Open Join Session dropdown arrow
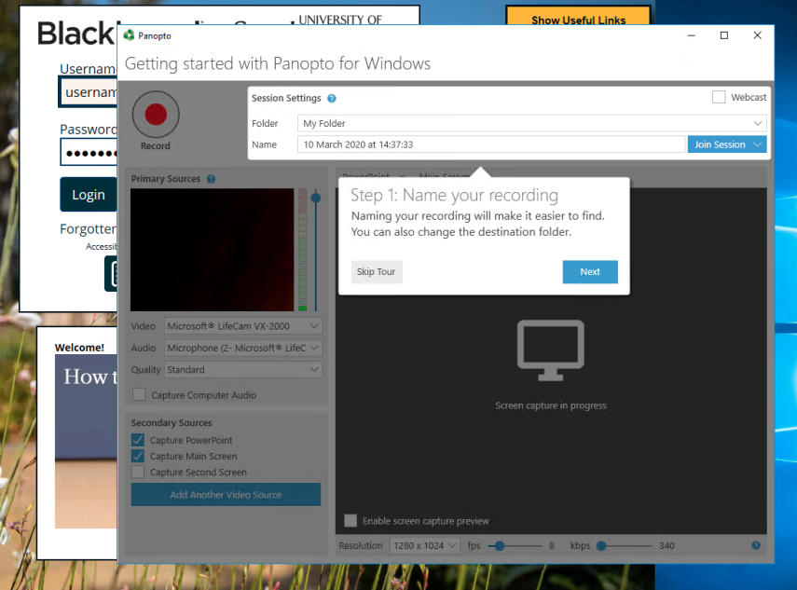This screenshot has width=797, height=590. [x=758, y=144]
